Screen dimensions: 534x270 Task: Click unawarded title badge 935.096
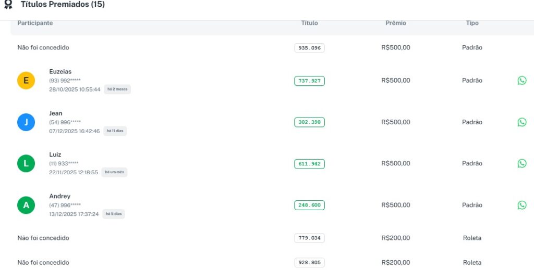coord(309,48)
